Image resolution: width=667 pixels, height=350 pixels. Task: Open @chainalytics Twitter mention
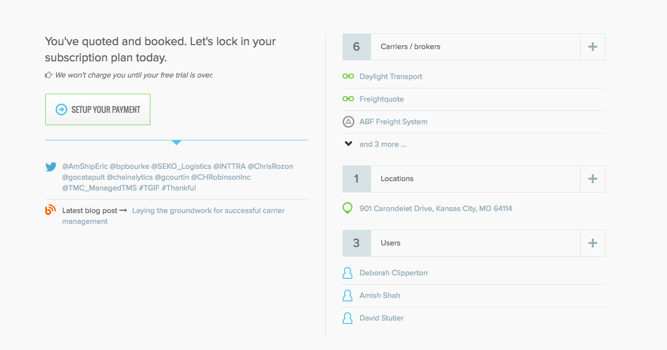coord(130,177)
